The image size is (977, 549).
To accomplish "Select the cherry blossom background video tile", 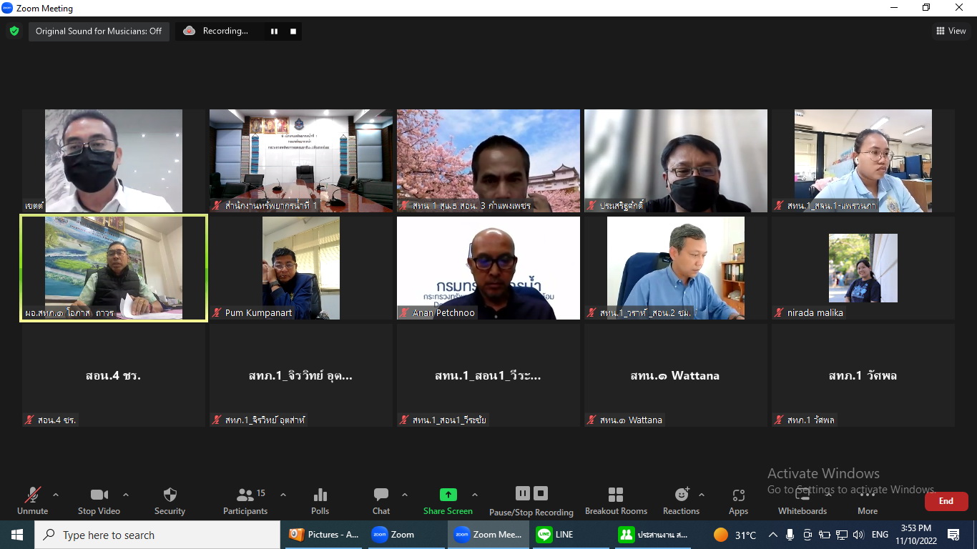I will (488, 161).
